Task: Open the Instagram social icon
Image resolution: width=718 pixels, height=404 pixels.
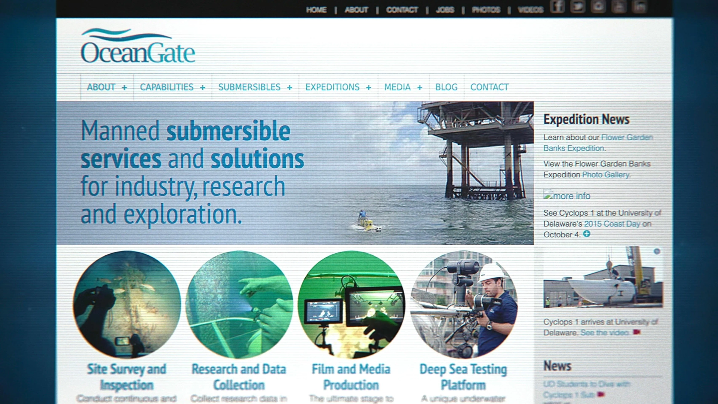Action: pos(598,6)
